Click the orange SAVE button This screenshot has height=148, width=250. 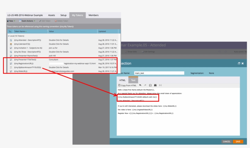tap(238, 142)
